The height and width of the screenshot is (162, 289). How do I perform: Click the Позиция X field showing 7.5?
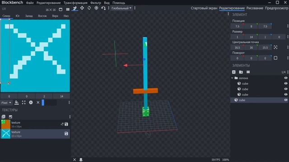tap(238, 26)
